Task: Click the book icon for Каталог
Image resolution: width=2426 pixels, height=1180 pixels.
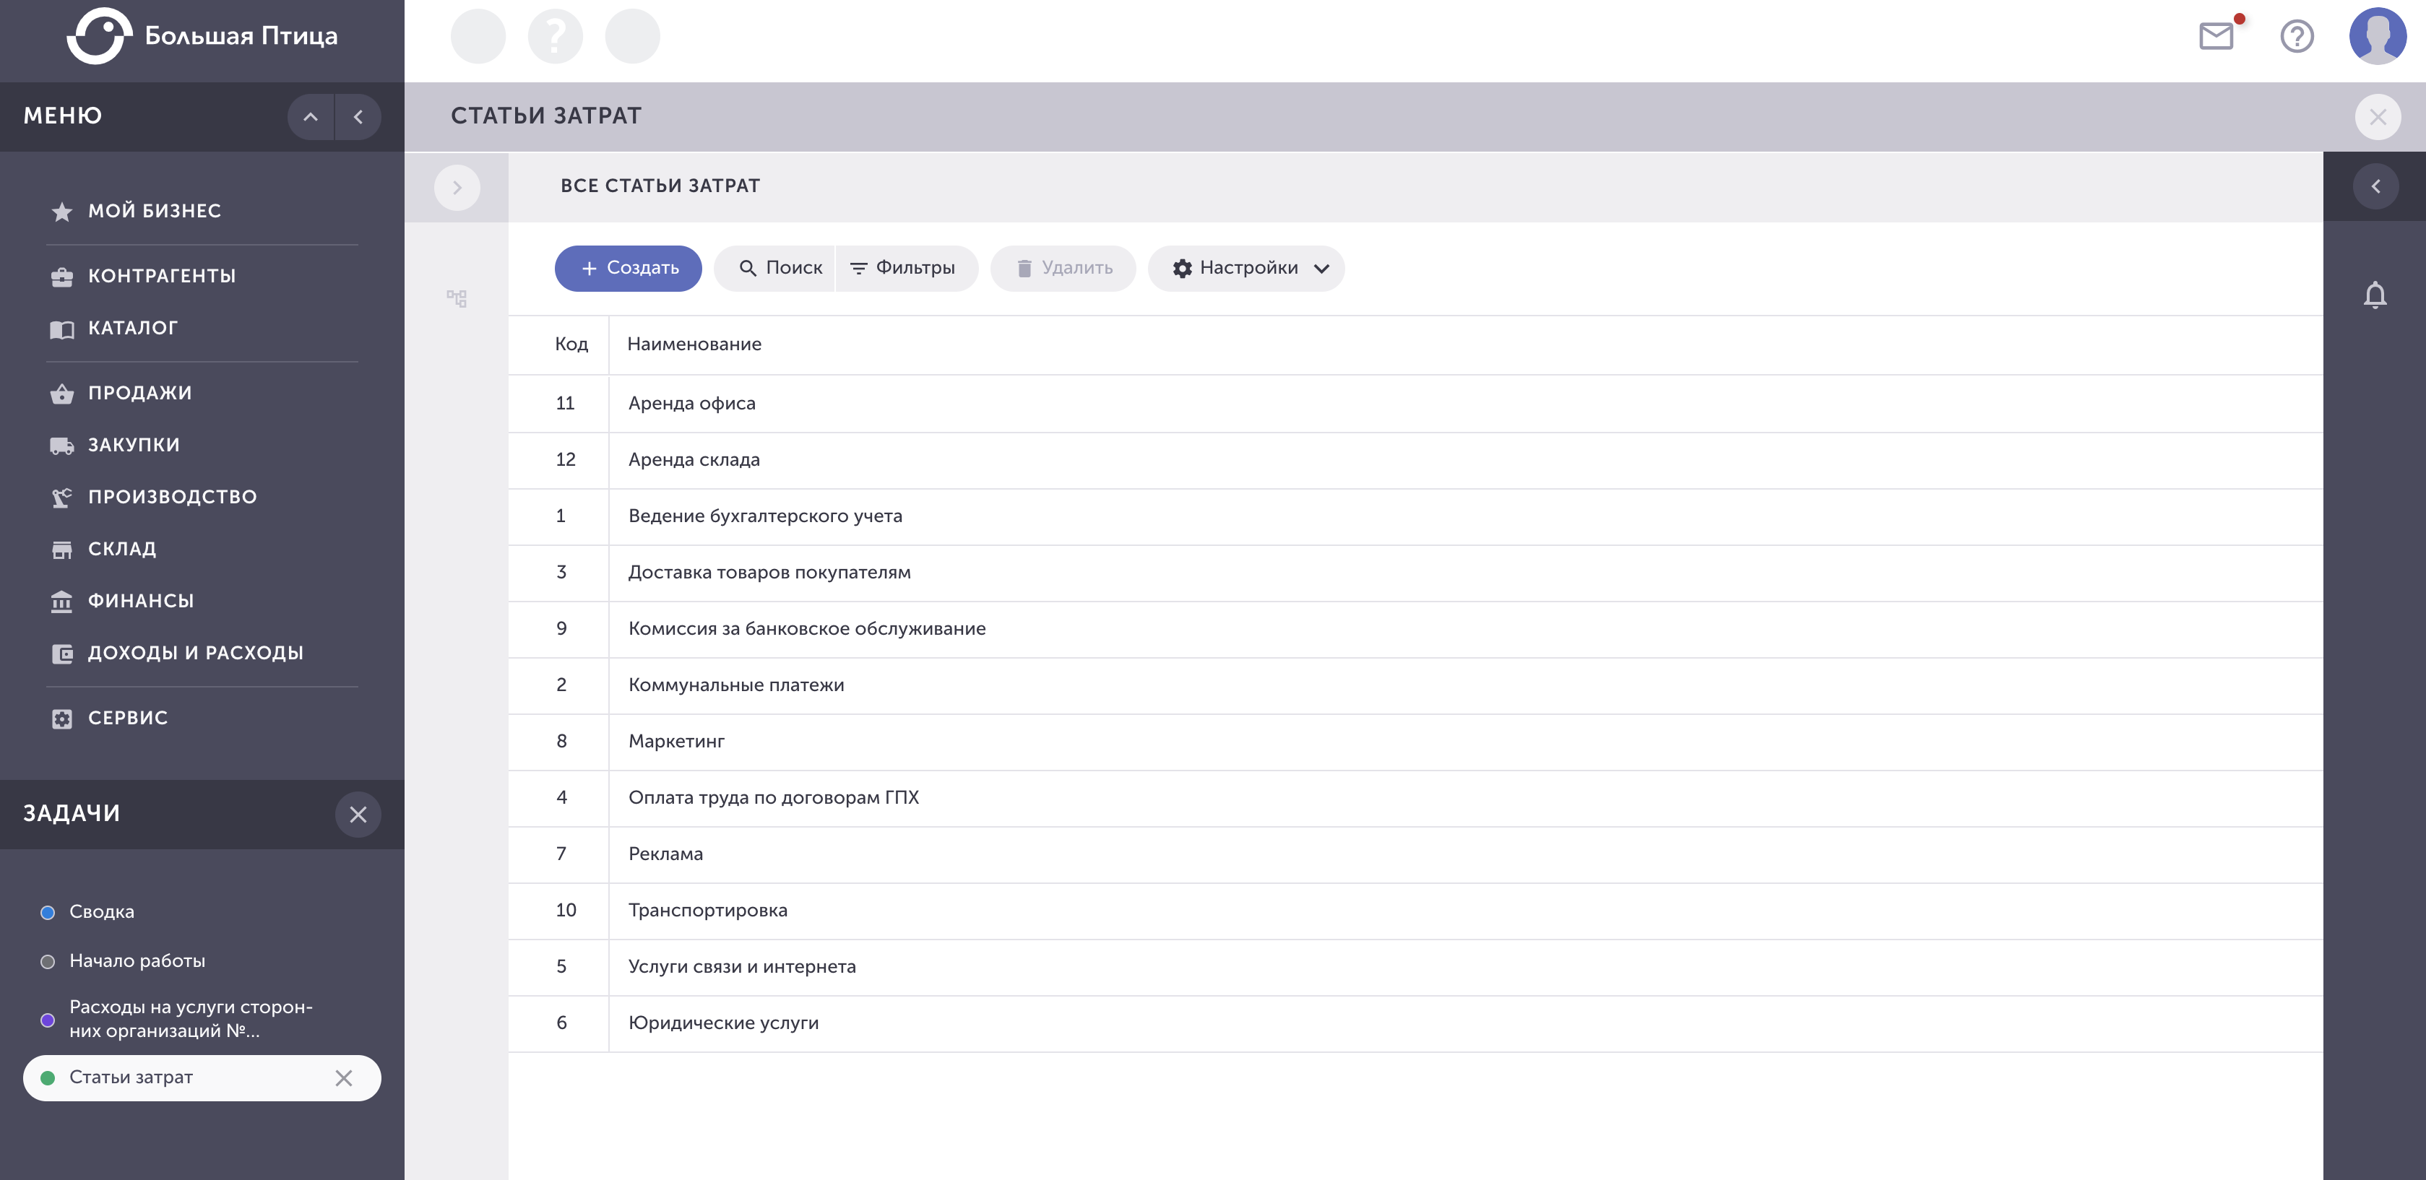Action: click(61, 329)
